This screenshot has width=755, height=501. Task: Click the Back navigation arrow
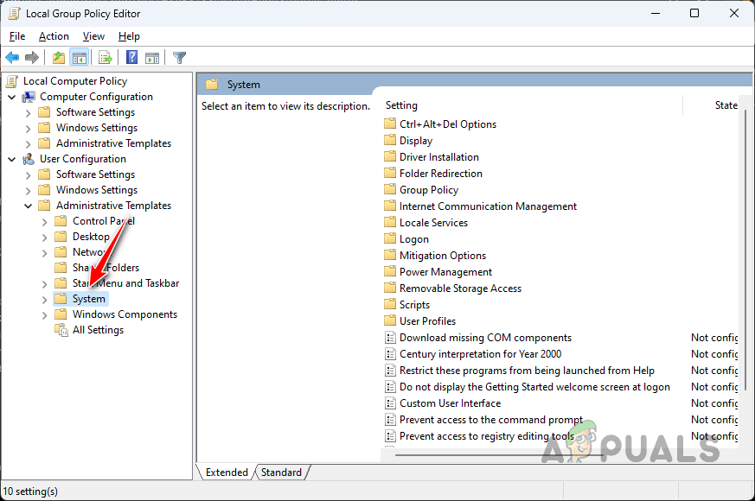coord(12,57)
